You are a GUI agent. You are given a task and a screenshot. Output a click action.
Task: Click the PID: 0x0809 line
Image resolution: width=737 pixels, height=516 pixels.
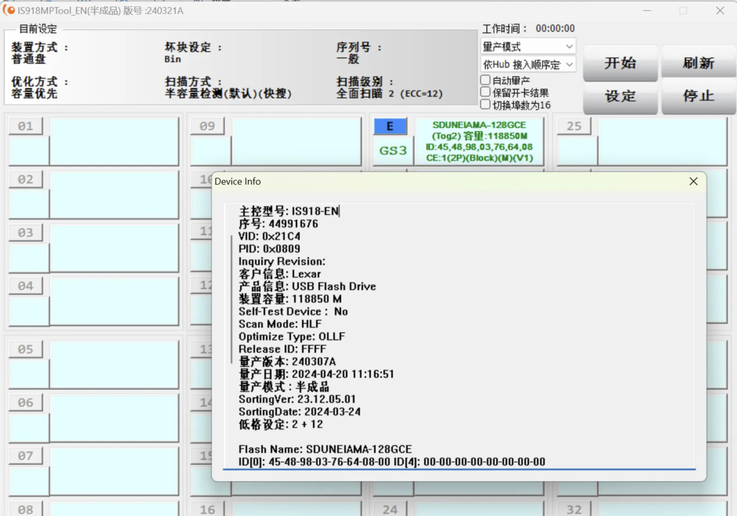(269, 249)
